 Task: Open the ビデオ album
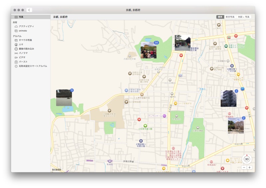[22, 57]
